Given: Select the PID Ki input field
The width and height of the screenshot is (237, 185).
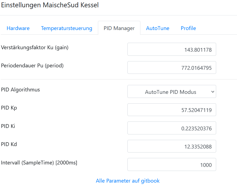Looking at the screenshot, I should 172,128.
